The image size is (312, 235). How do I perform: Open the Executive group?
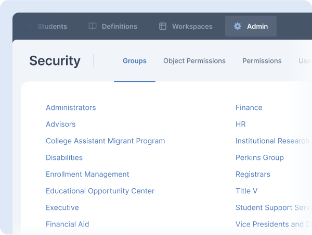[x=62, y=207]
